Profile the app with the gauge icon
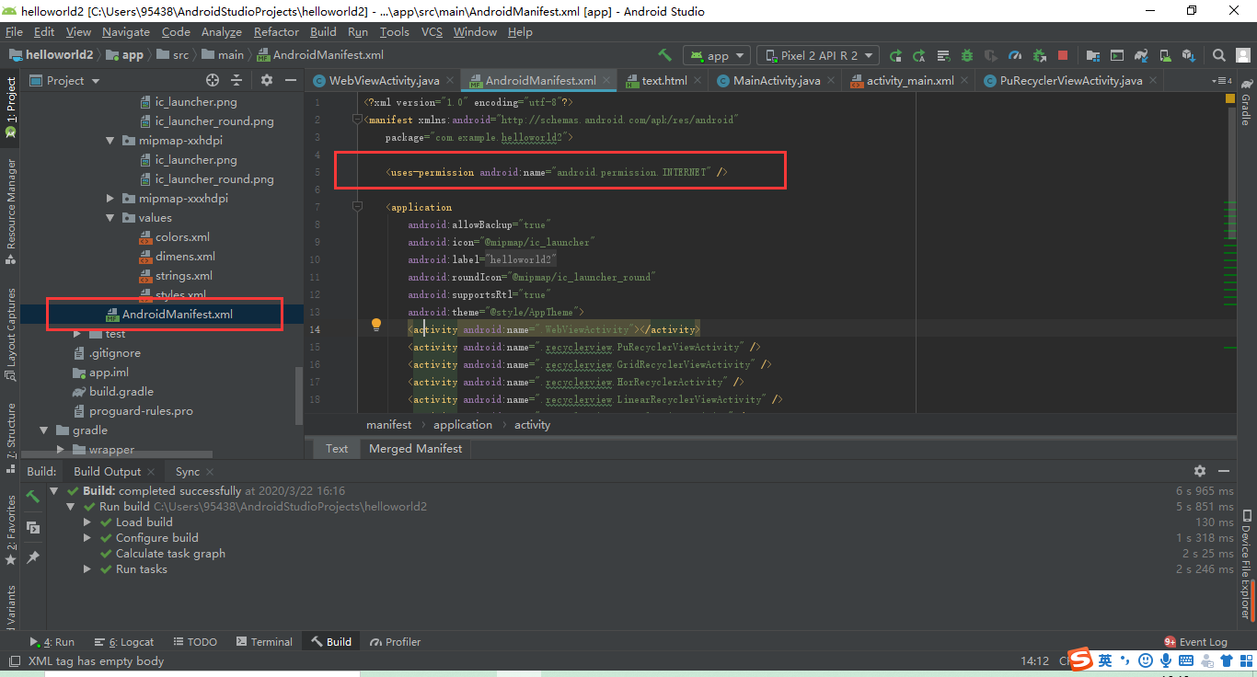 coord(1015,55)
